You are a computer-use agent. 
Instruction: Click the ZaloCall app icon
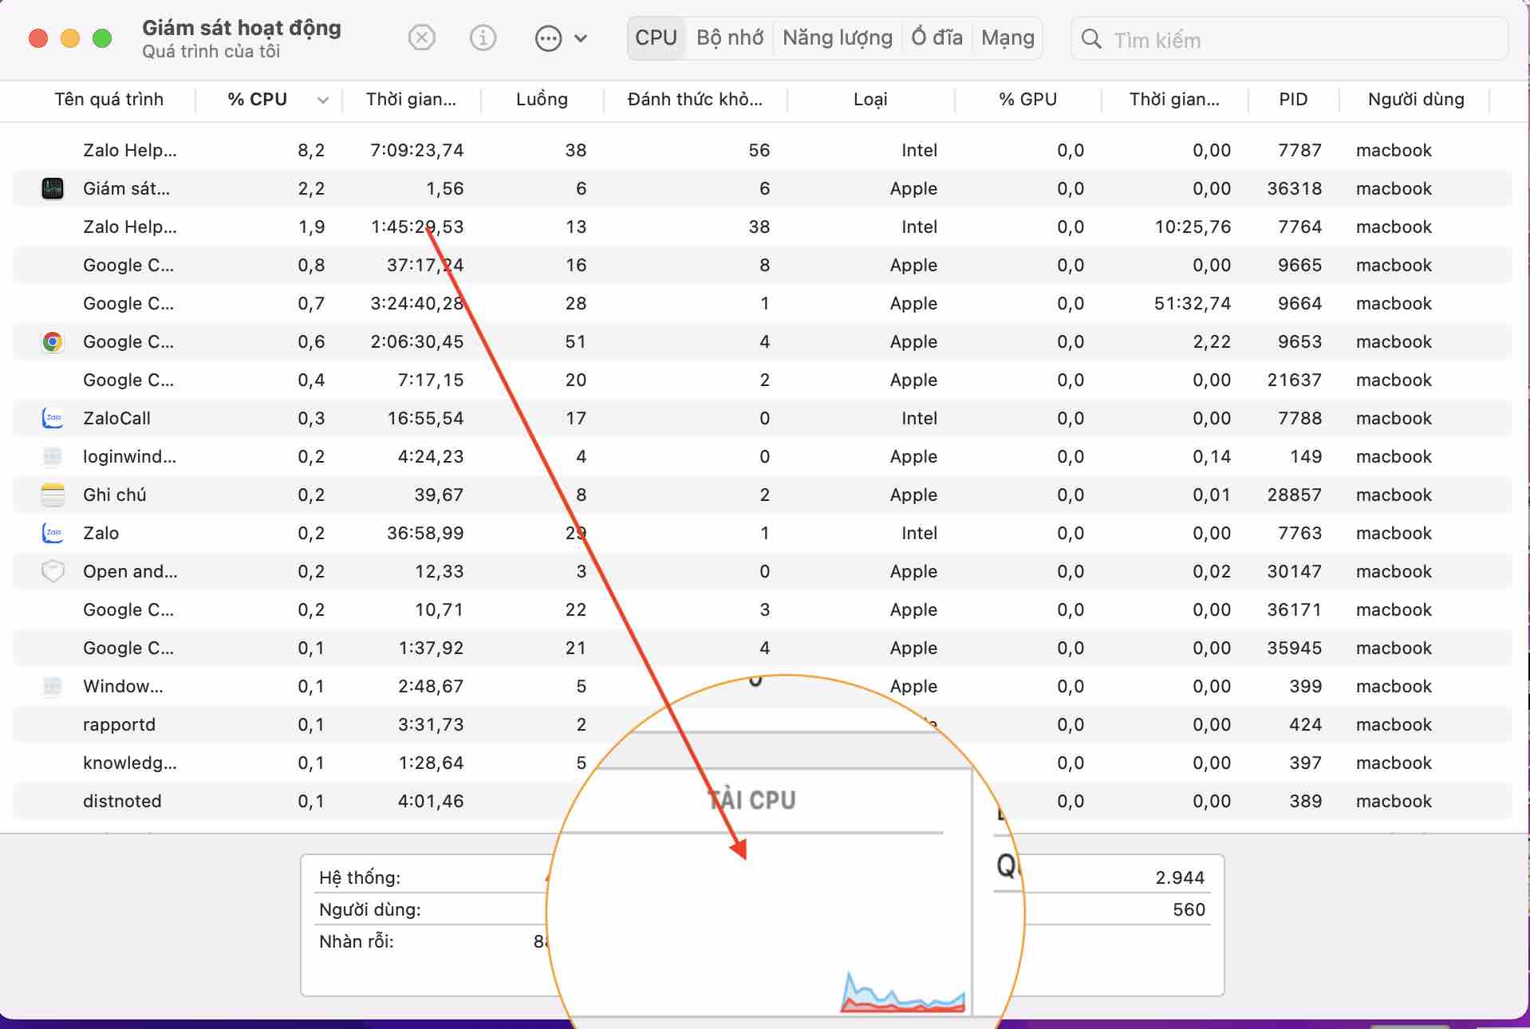53,419
